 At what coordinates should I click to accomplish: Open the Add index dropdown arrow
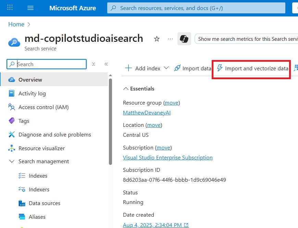(166, 68)
